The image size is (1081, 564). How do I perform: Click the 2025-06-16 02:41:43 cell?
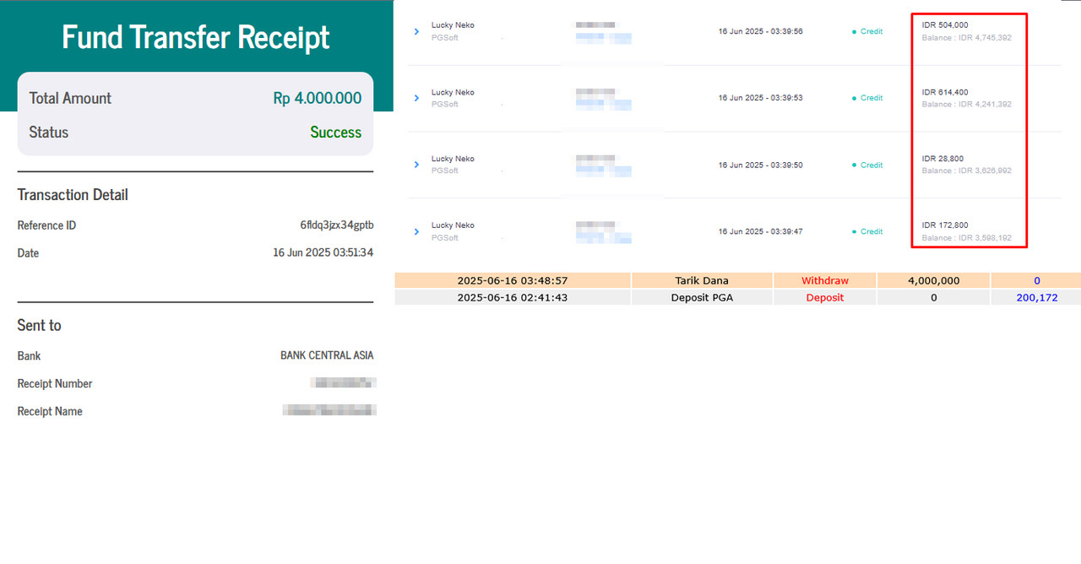coord(513,297)
